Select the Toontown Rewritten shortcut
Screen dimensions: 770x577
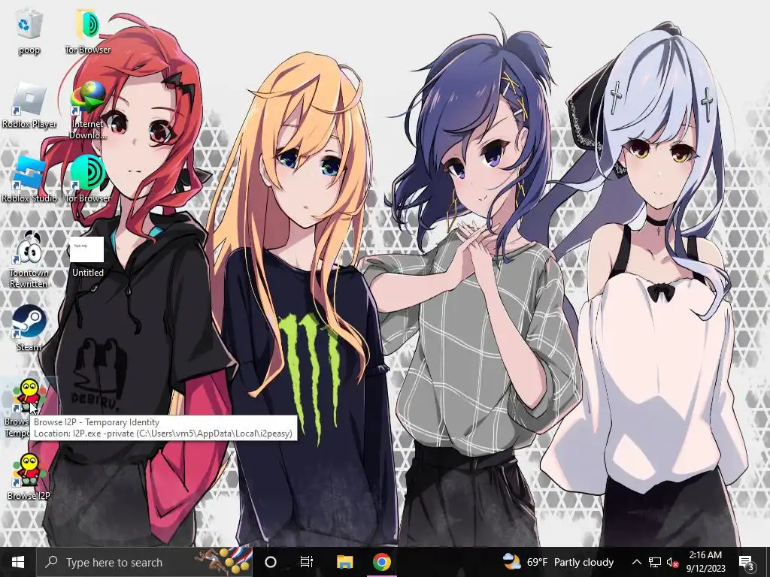click(29, 259)
